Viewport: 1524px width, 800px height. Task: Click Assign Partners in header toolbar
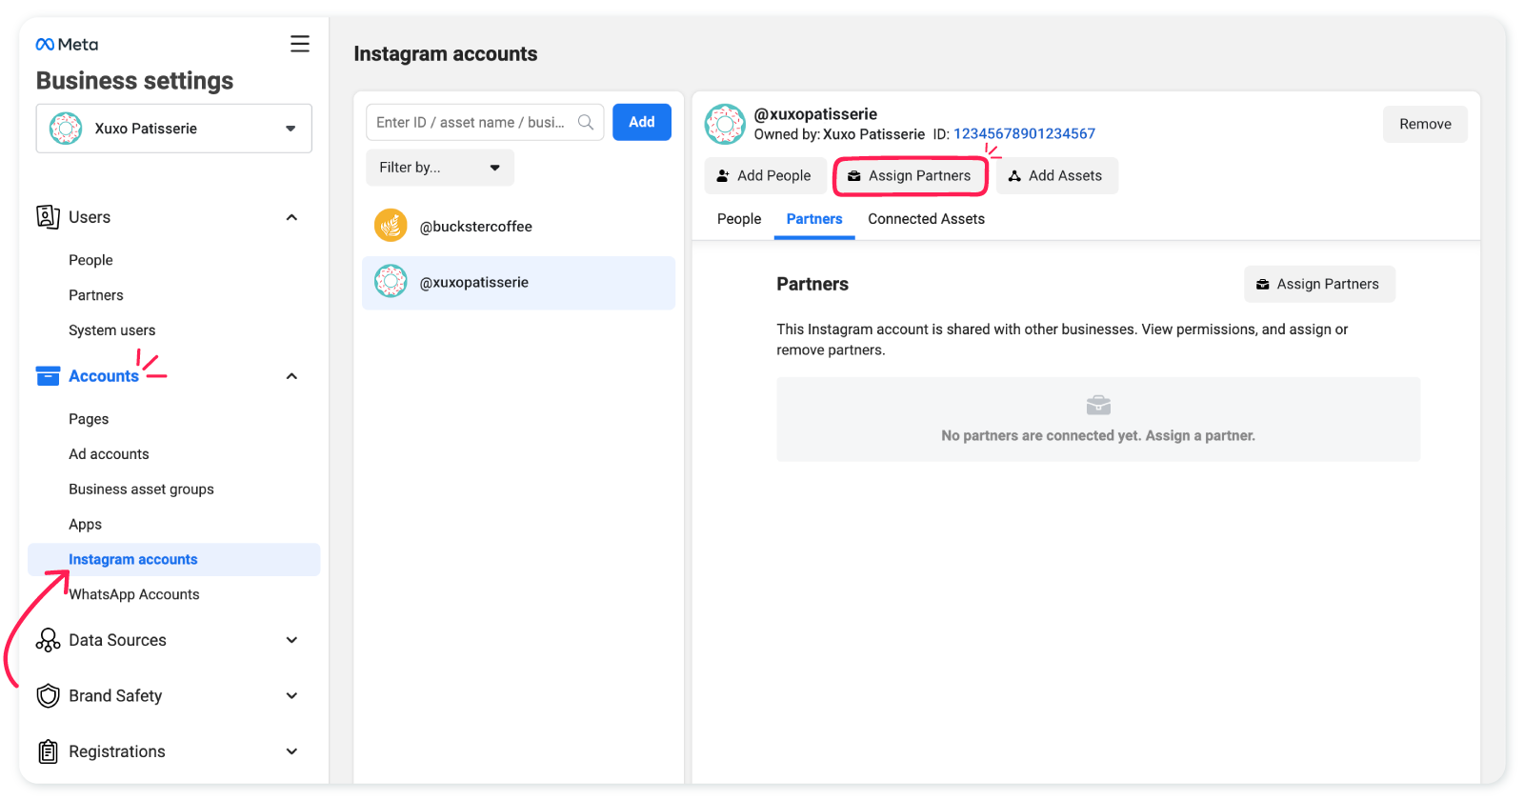pyautogui.click(x=911, y=176)
